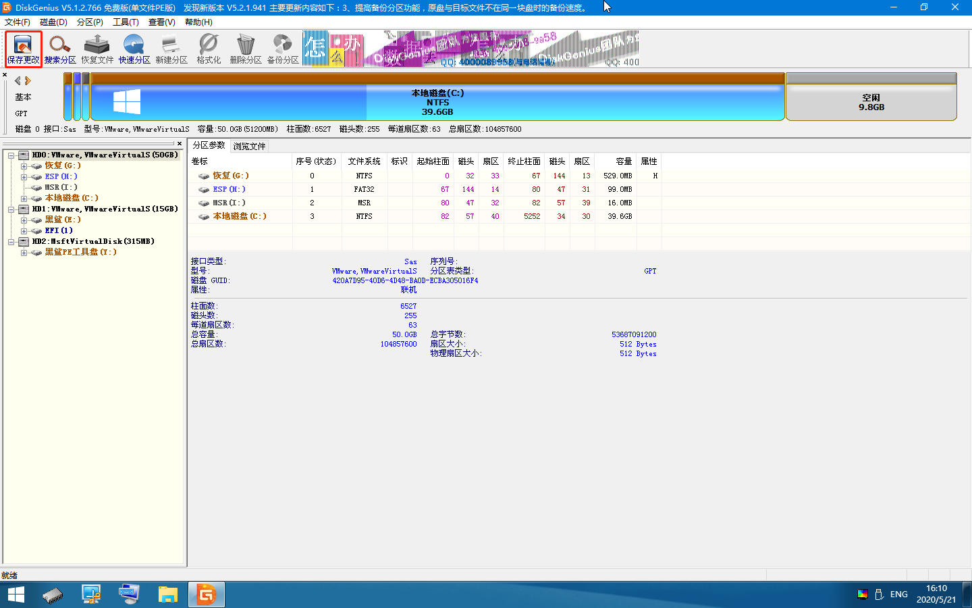Start 快速分区 quick partition
Screen dimensions: 972x608
134,49
